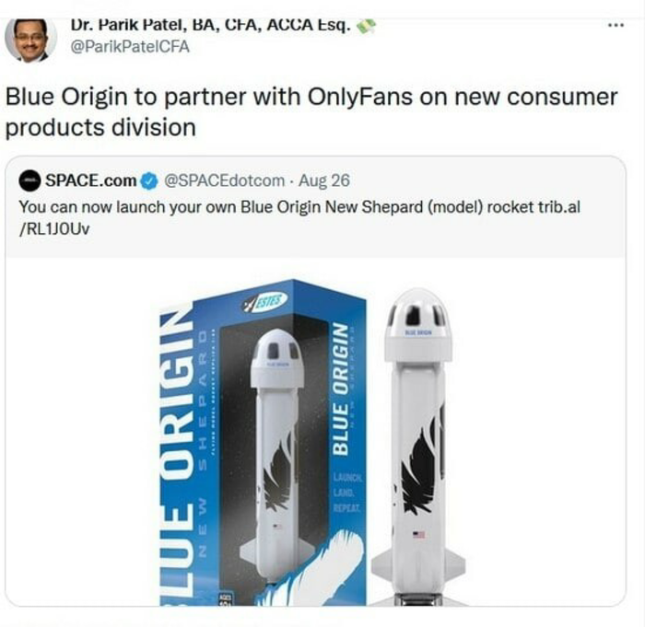Click the tweet author's profile avatar

point(30,41)
